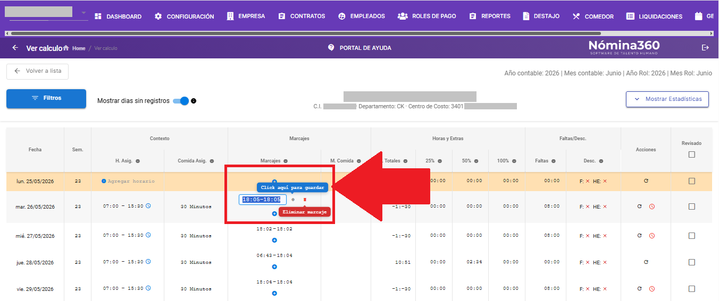Check Revisado for mié. 27/05/2026
Screen dimensions: 719x301
click(691, 236)
